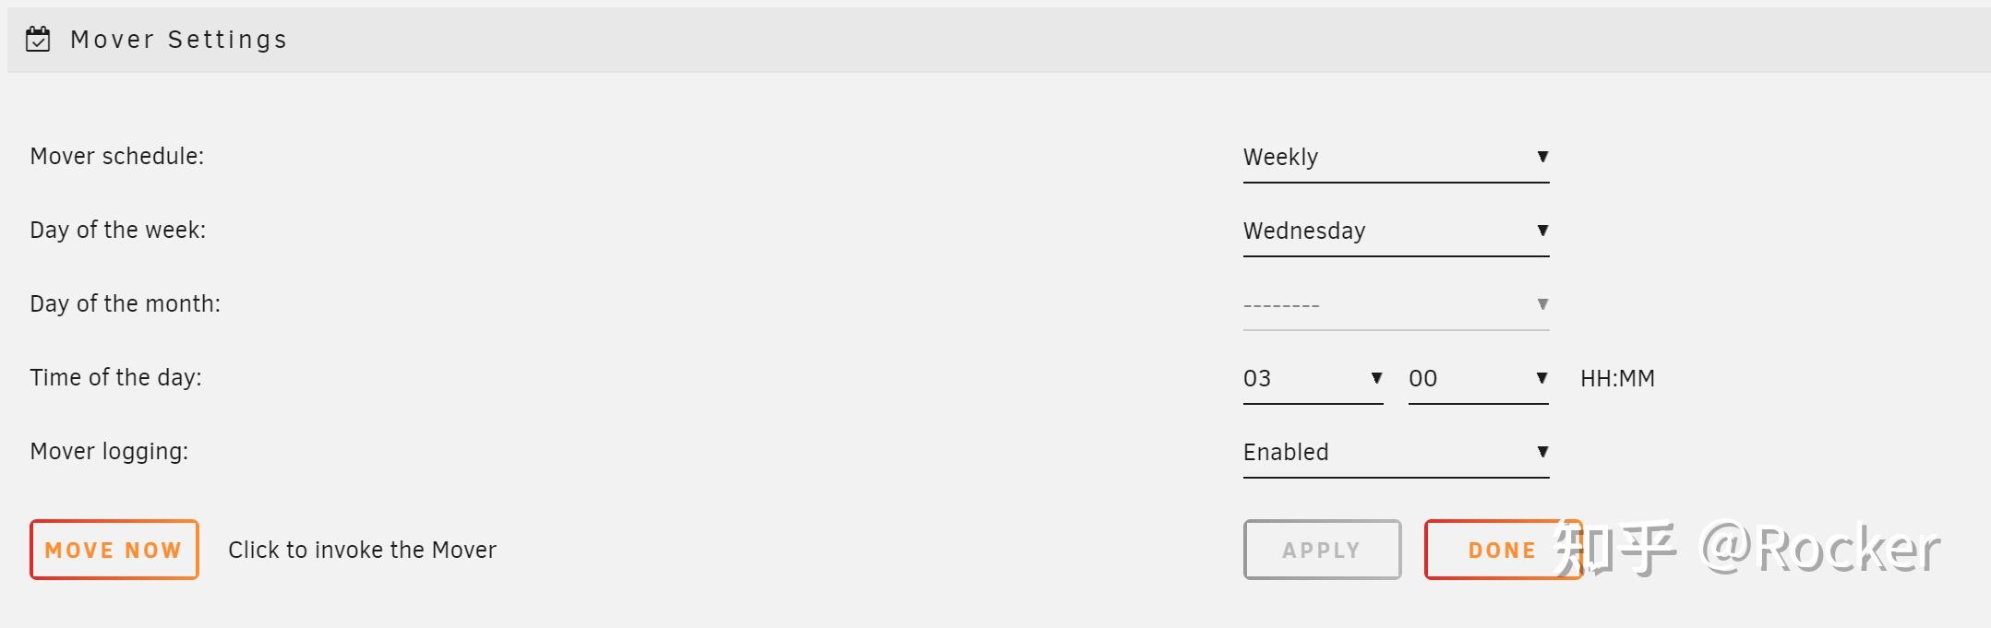Click the Mover Settings section title

(179, 40)
